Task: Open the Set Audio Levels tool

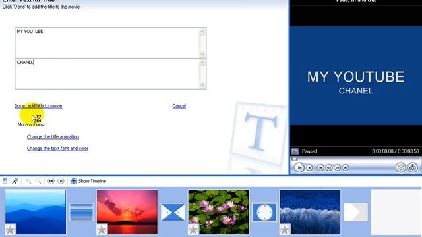Action: pyautogui.click(x=5, y=181)
